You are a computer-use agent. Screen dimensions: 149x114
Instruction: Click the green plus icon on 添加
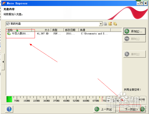click(x=127, y=31)
